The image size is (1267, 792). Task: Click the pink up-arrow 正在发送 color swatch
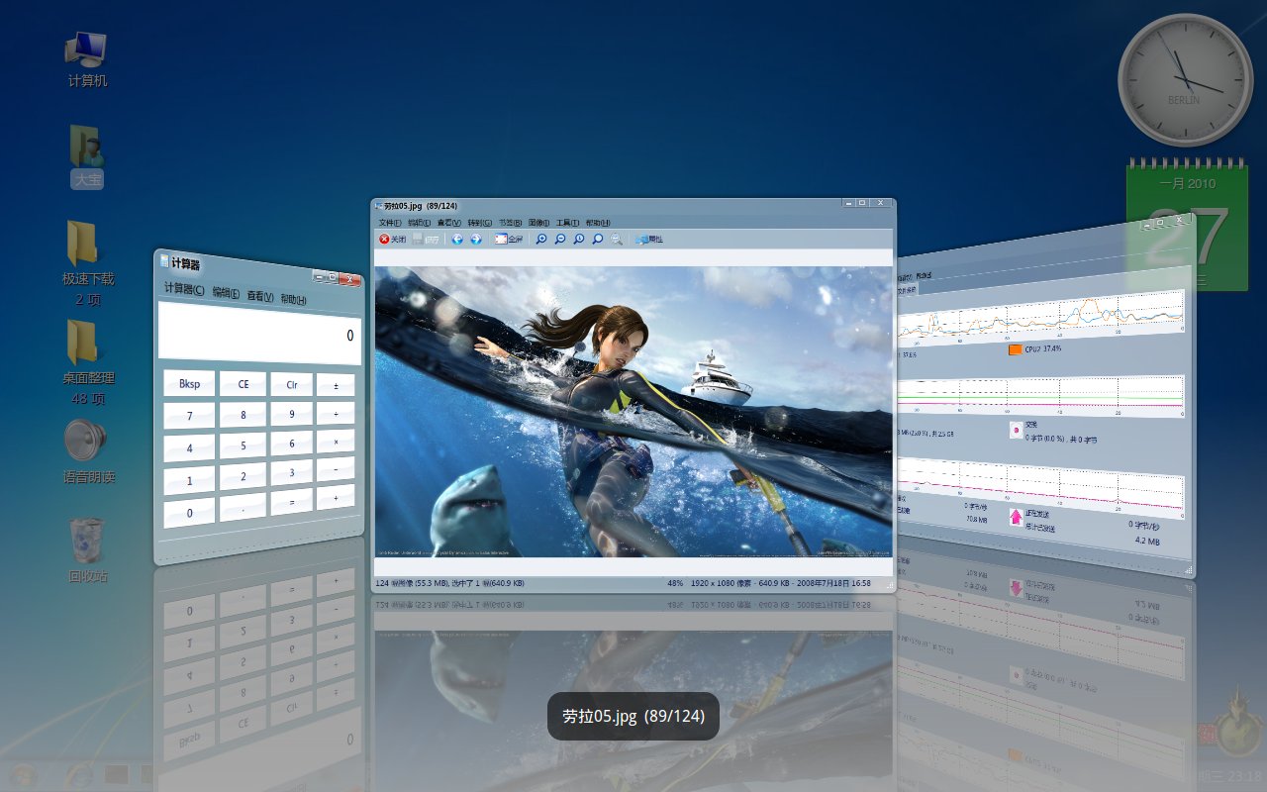point(1016,517)
